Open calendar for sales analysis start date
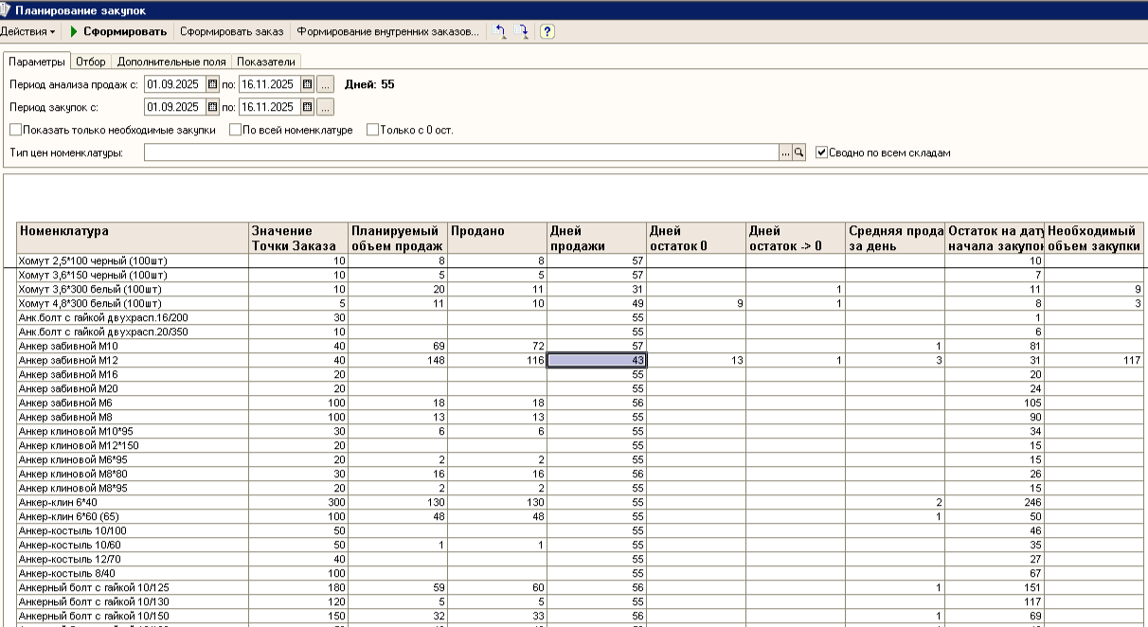 (x=212, y=84)
